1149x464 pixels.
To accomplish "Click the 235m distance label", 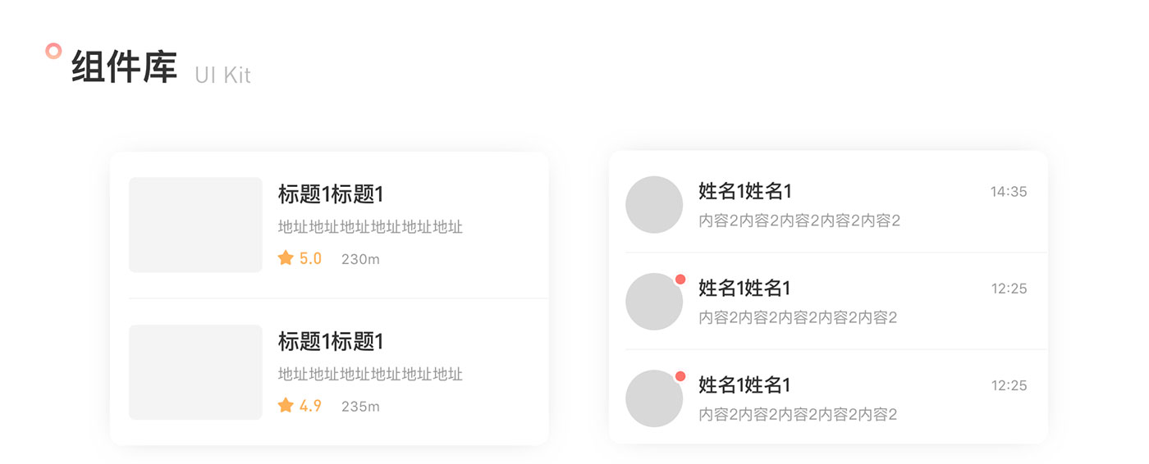I will click(x=360, y=406).
